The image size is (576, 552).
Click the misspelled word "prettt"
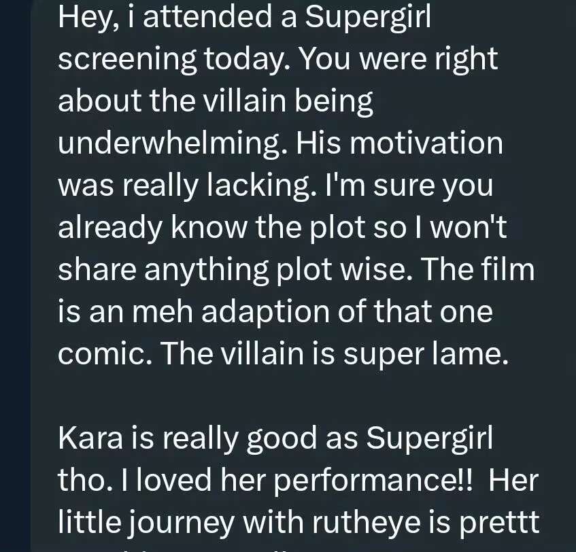tap(504, 523)
